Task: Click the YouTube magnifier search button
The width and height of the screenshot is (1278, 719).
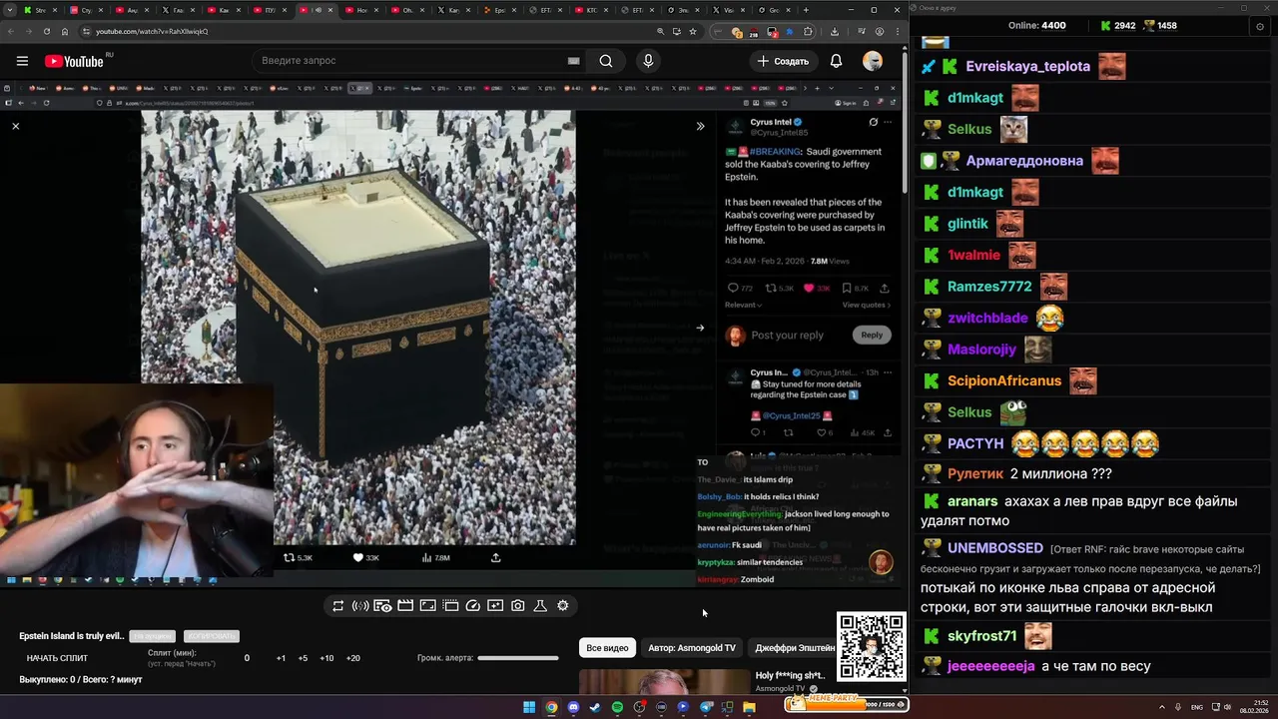Action: tap(606, 61)
